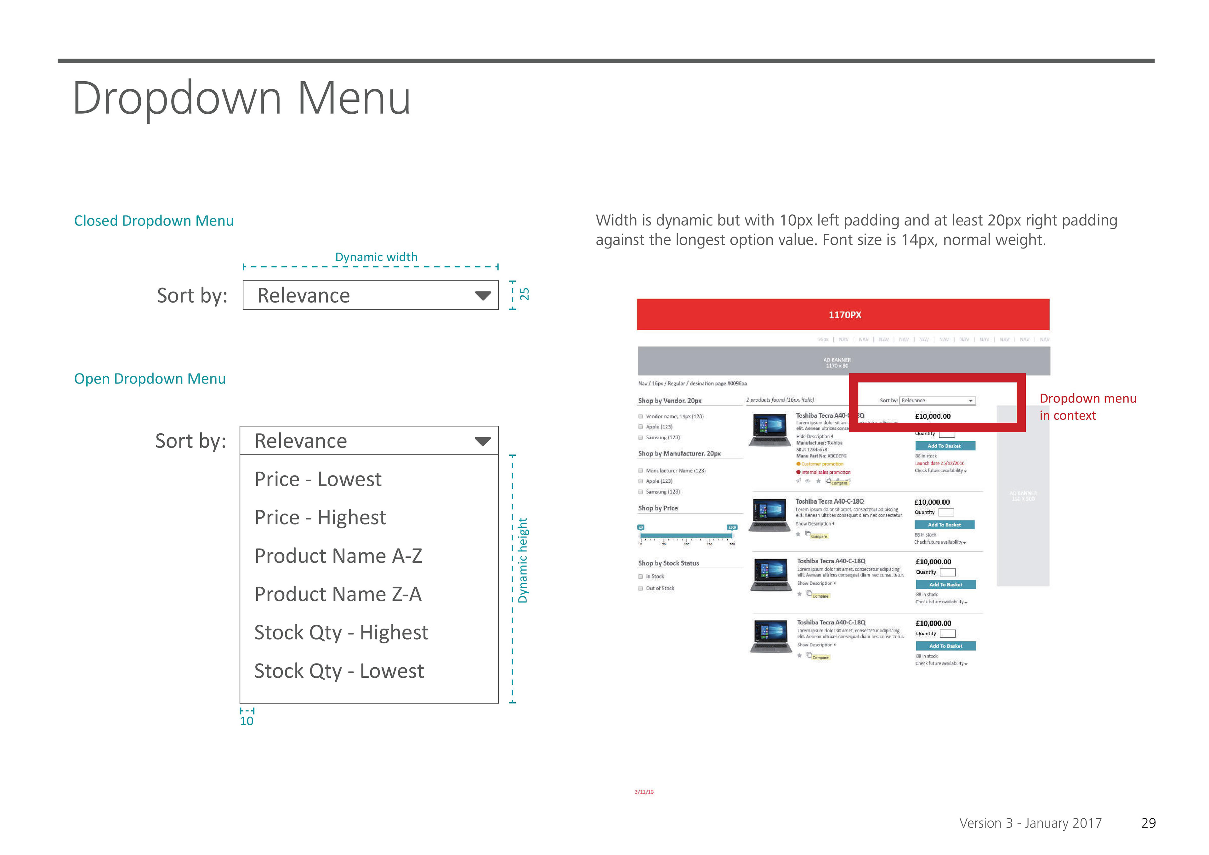This screenshot has width=1209, height=855.
Task: Click laptop thumbnail of first product
Action: 770,430
